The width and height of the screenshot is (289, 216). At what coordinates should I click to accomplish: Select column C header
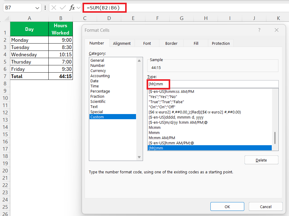point(85,18)
